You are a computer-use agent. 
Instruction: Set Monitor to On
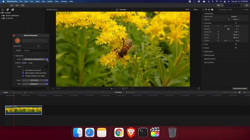click(x=29, y=63)
